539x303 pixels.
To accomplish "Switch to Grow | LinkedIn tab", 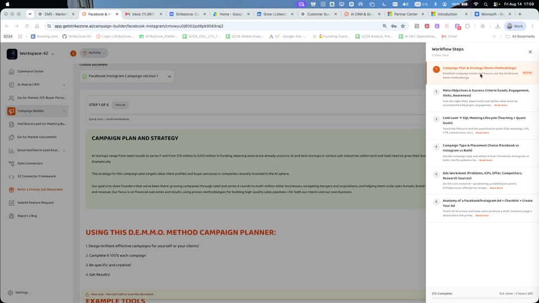I will point(275,14).
